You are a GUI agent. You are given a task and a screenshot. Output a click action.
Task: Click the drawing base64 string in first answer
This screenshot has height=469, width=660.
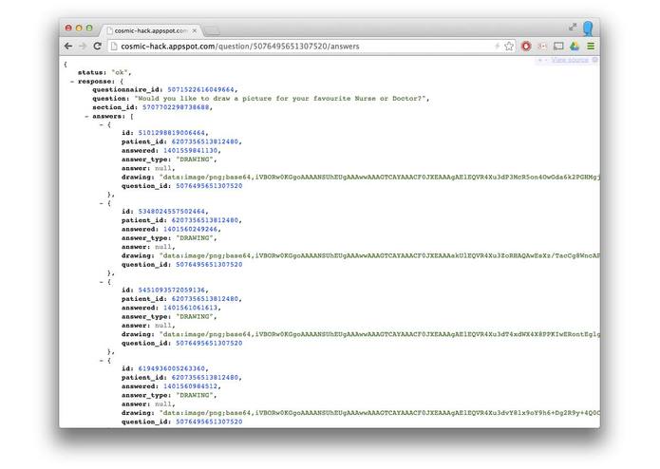(x=380, y=178)
